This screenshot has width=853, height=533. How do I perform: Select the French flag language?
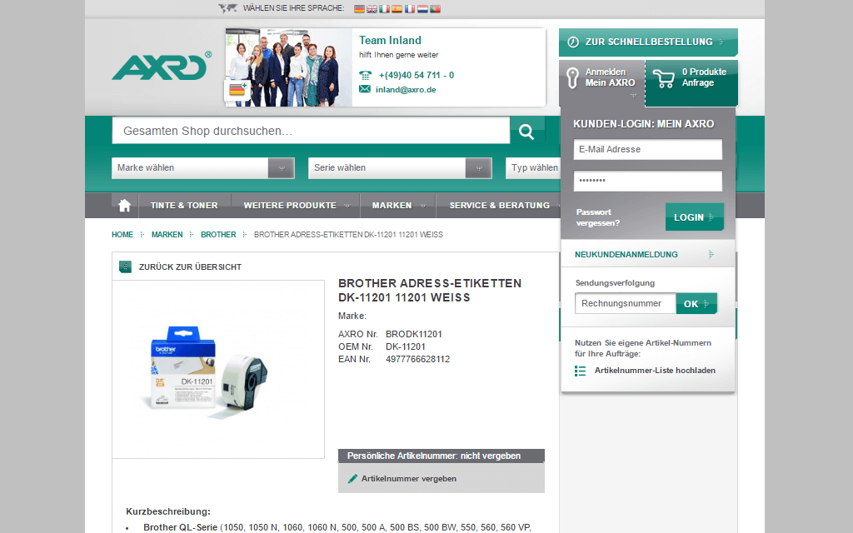pyautogui.click(x=410, y=8)
